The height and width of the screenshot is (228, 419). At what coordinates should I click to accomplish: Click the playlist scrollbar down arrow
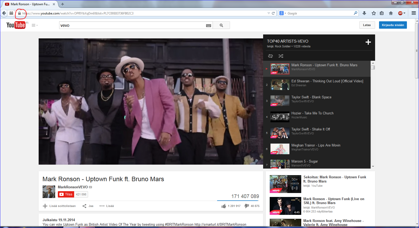pos(373,166)
